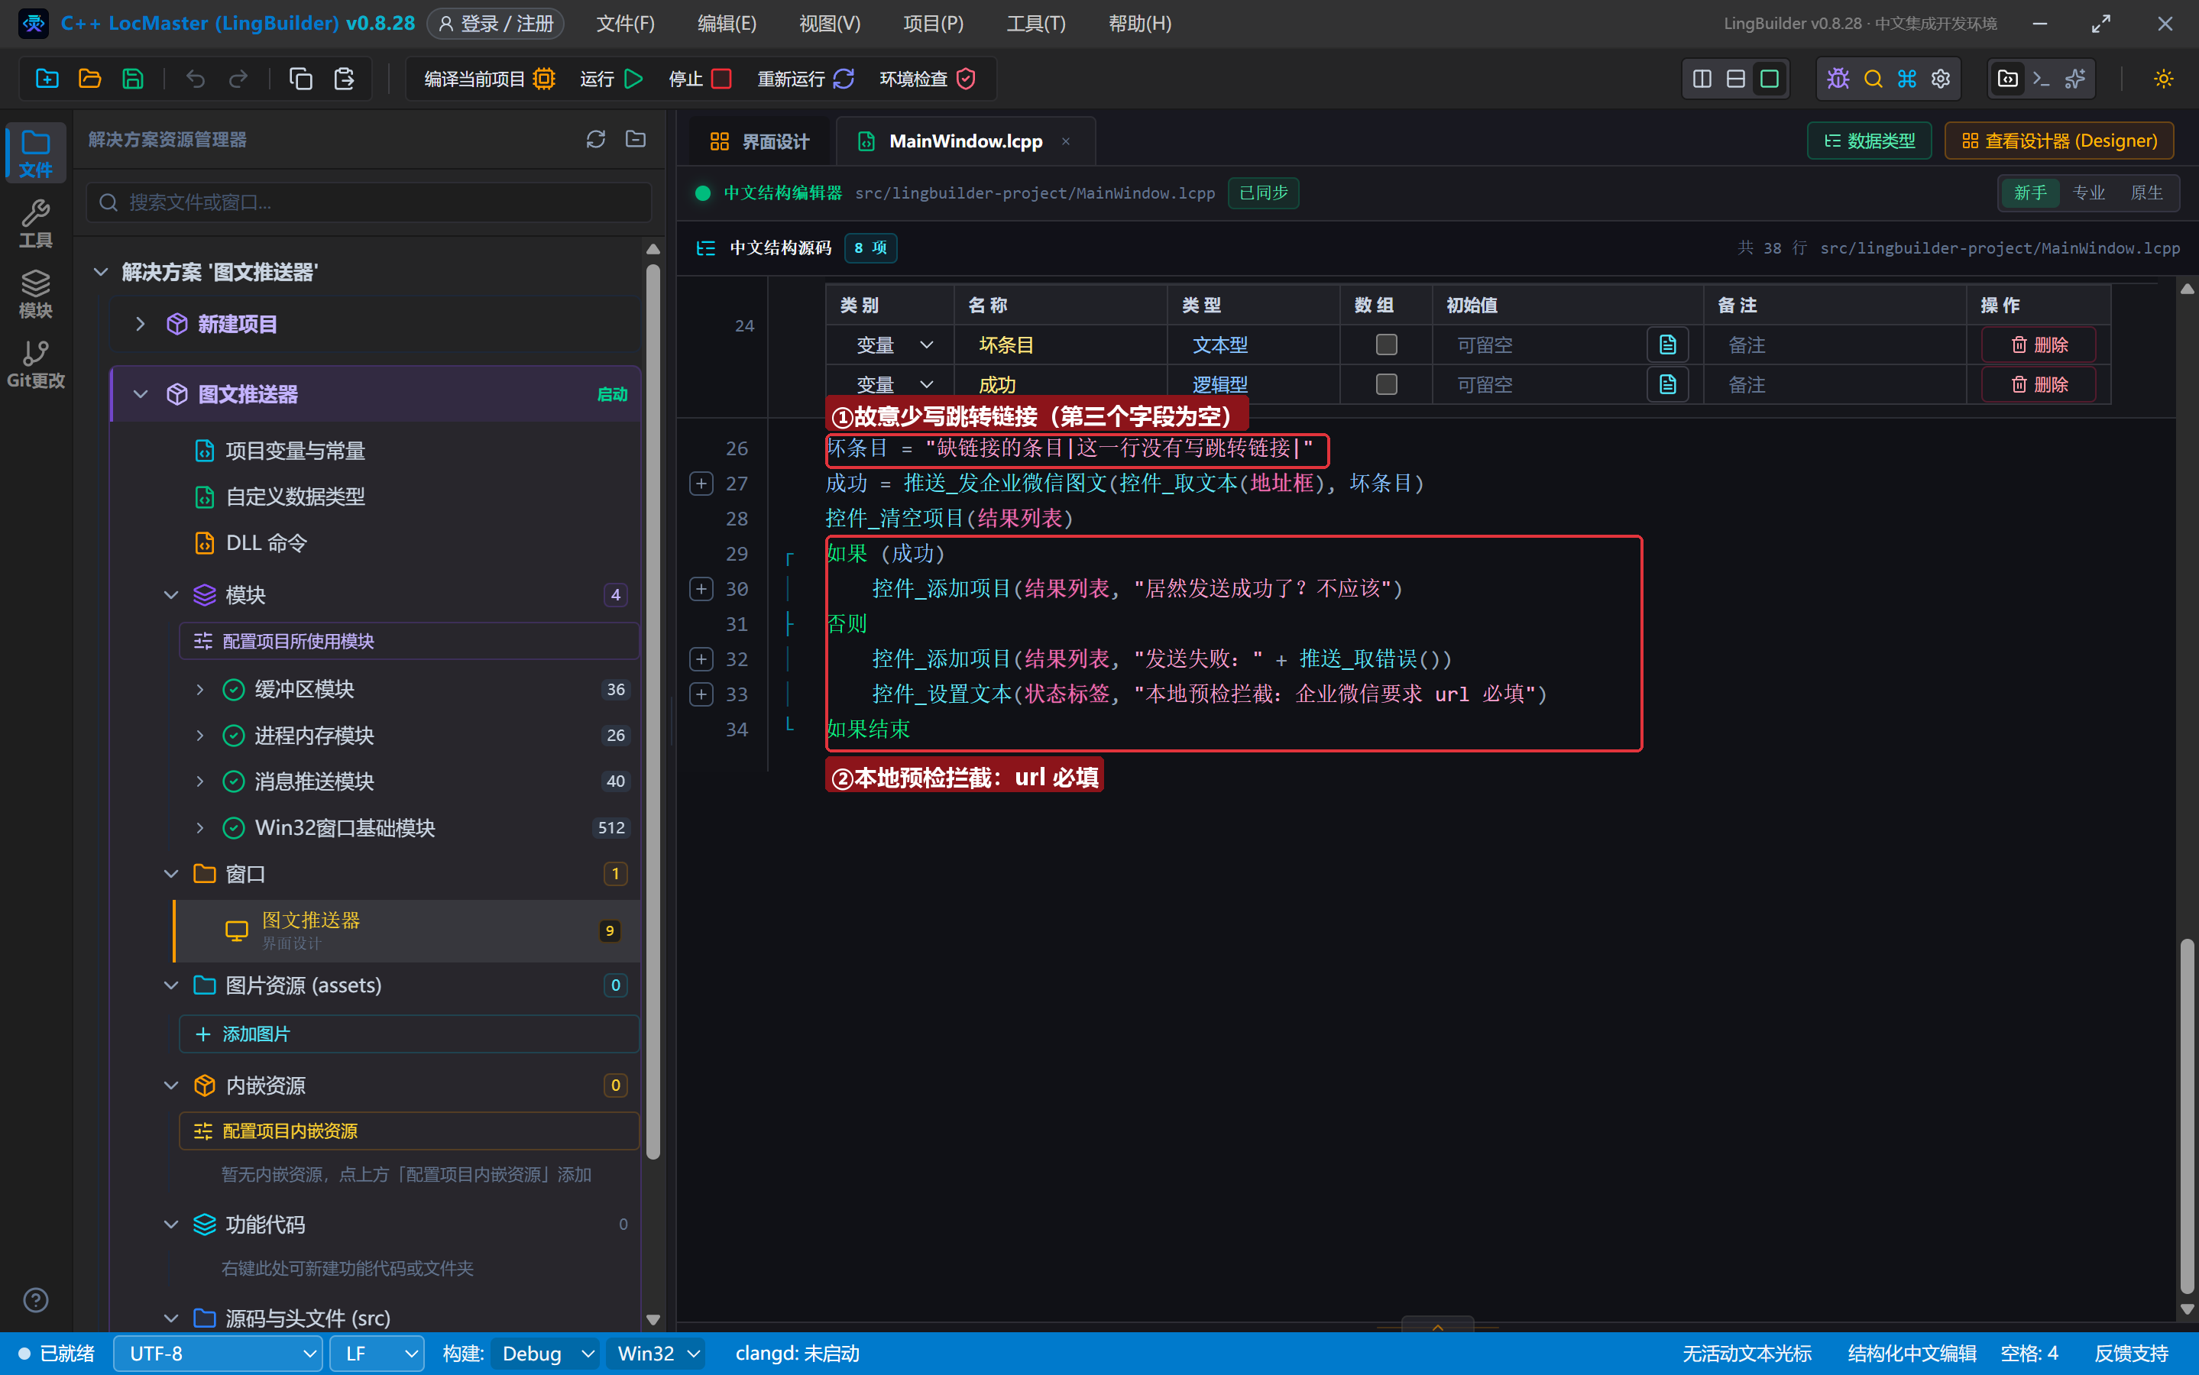Expand the 新建项目 tree node
This screenshot has width=2199, height=1375.
(x=140, y=324)
